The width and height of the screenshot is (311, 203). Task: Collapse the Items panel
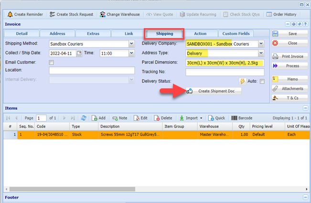[305, 108]
